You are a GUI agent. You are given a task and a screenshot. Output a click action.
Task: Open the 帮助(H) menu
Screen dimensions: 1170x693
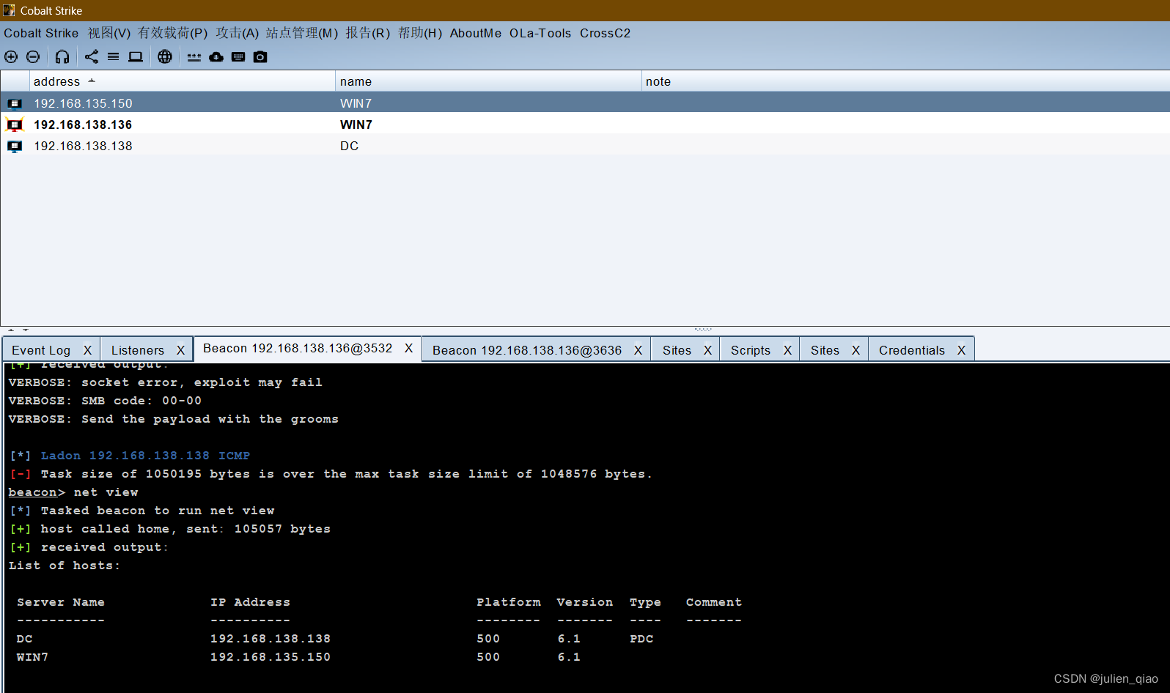click(420, 33)
